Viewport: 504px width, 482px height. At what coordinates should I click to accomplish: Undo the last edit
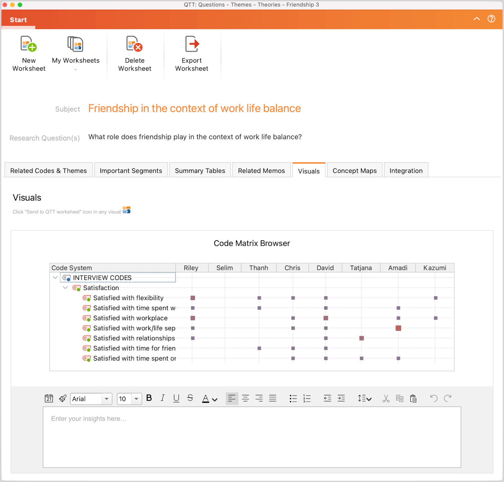[434, 398]
